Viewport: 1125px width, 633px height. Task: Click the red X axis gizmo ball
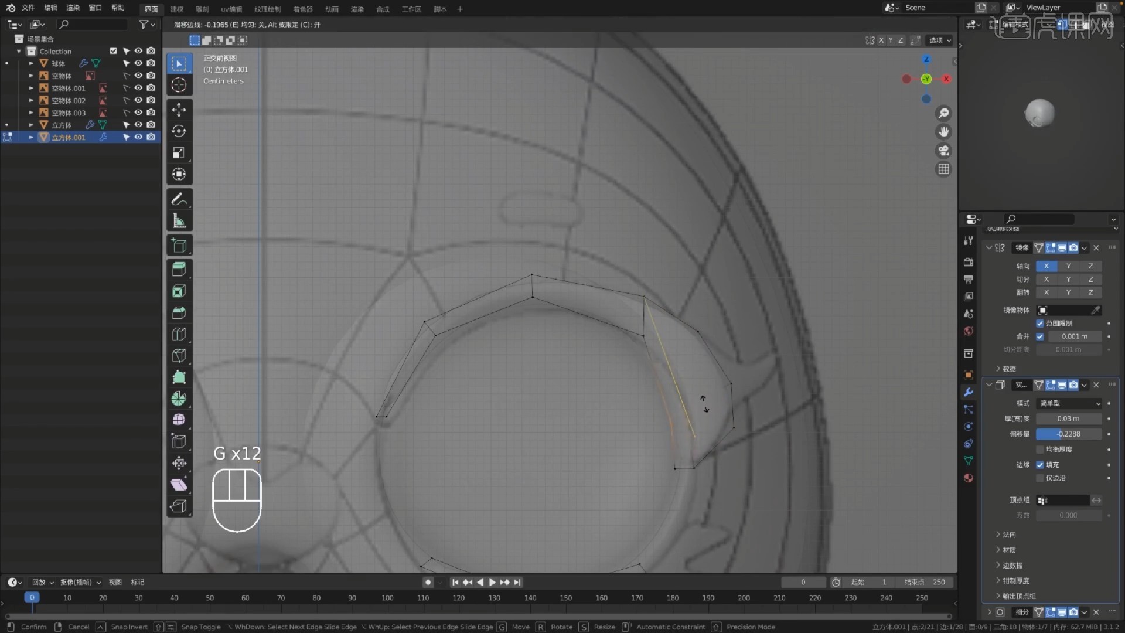tap(946, 79)
